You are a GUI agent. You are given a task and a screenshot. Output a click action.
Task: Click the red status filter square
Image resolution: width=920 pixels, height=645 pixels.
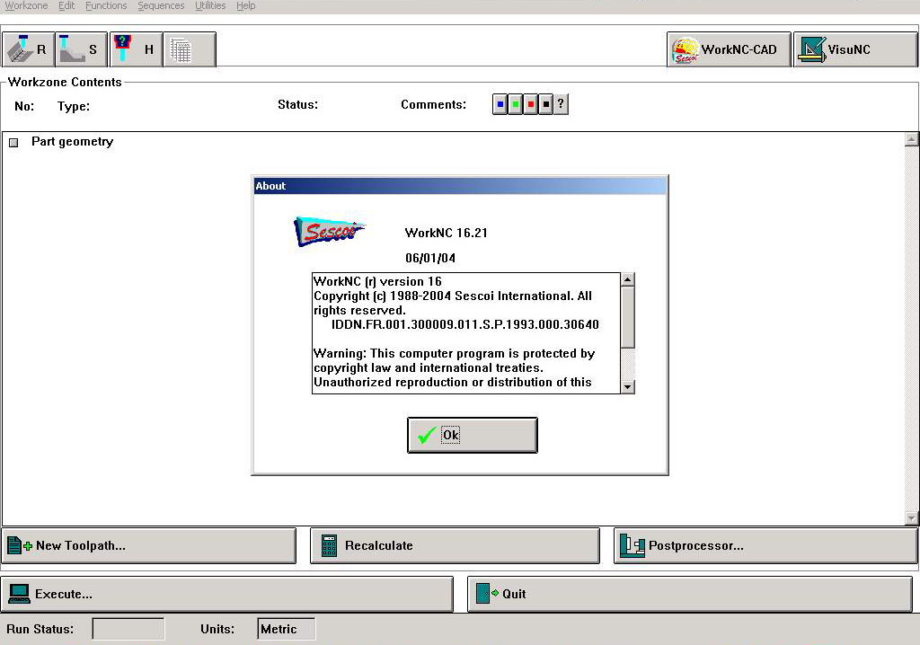[530, 104]
